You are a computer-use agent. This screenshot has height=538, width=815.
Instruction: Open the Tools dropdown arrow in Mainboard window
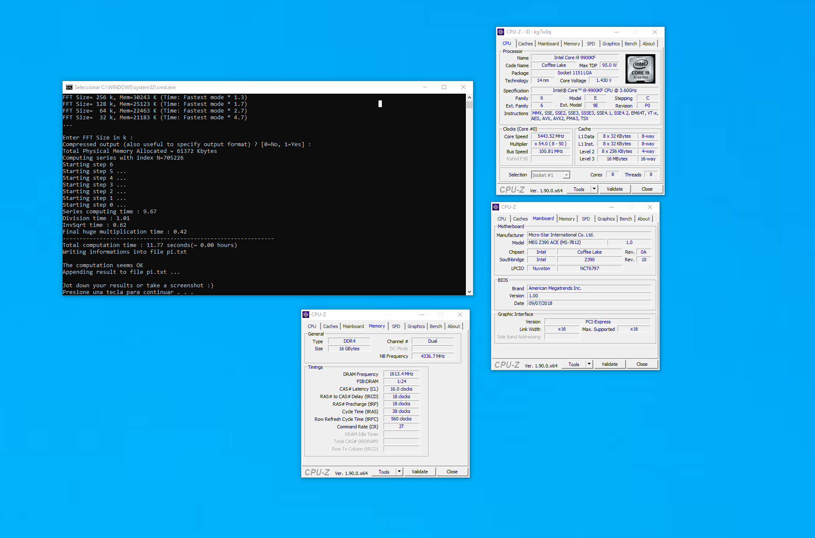(x=589, y=364)
